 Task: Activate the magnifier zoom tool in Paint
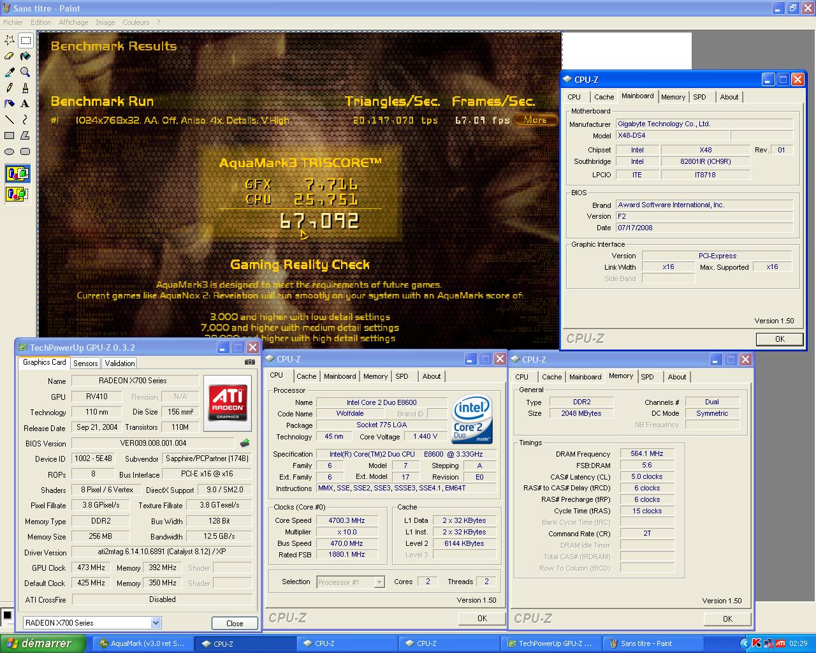[25, 72]
